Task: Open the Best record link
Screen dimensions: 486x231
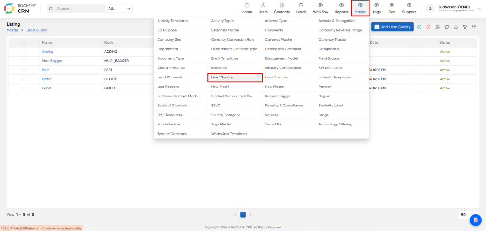Action: (x=46, y=70)
